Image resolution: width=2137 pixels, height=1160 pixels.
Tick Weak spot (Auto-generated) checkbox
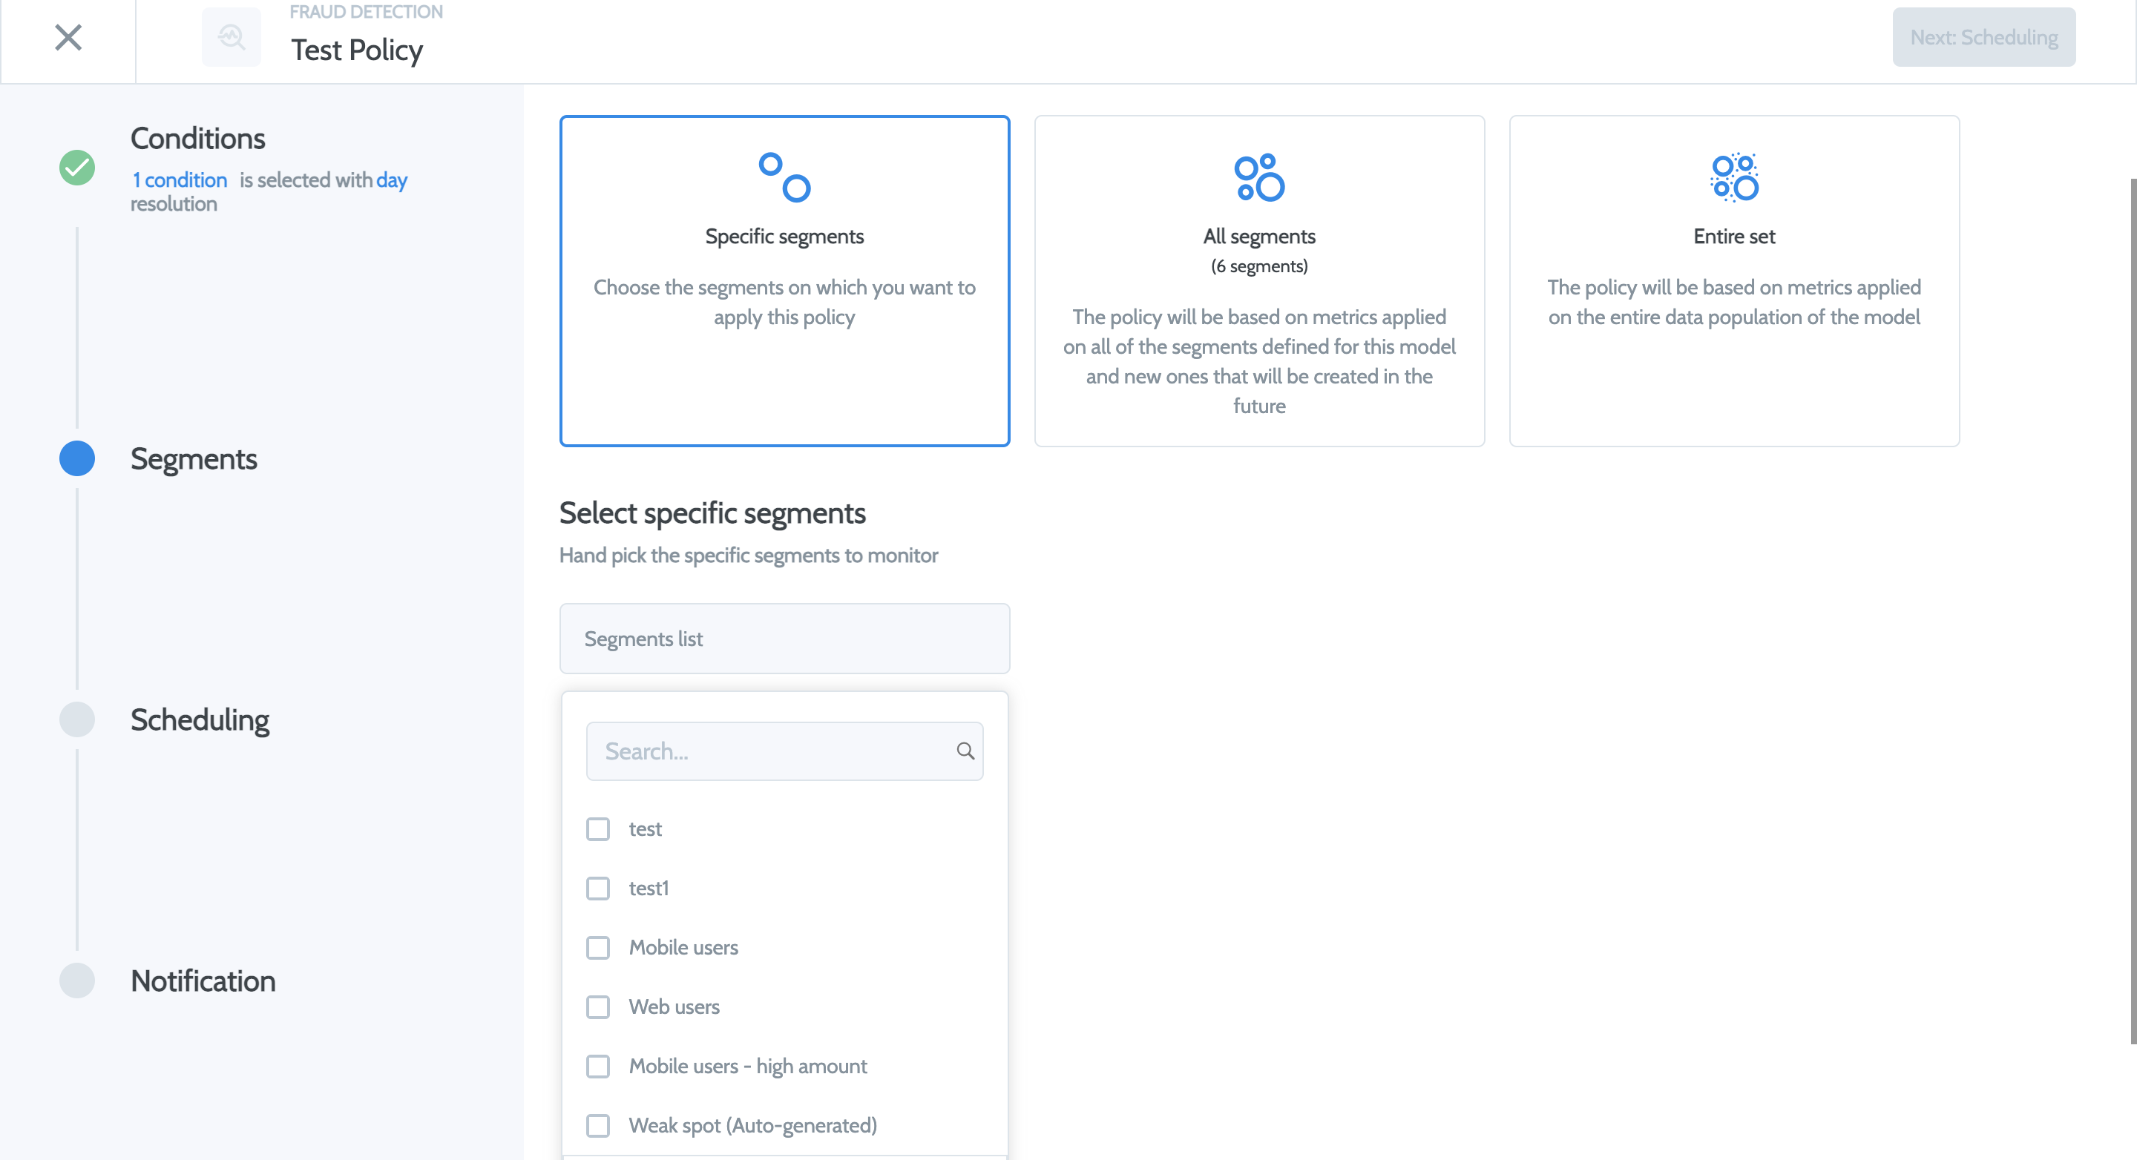(x=597, y=1125)
